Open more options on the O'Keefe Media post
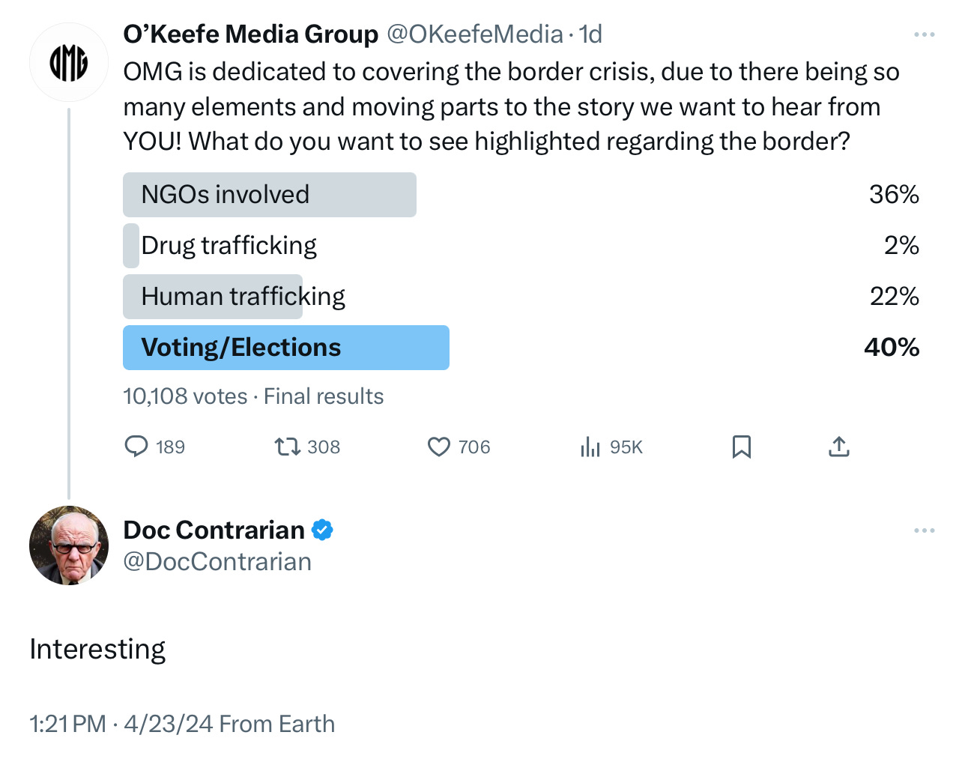The image size is (968, 759). [x=924, y=34]
